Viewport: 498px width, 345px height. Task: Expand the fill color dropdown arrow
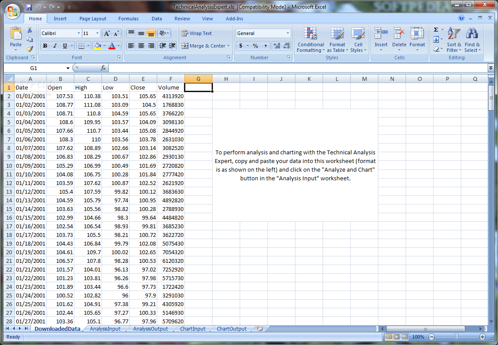(x=104, y=46)
